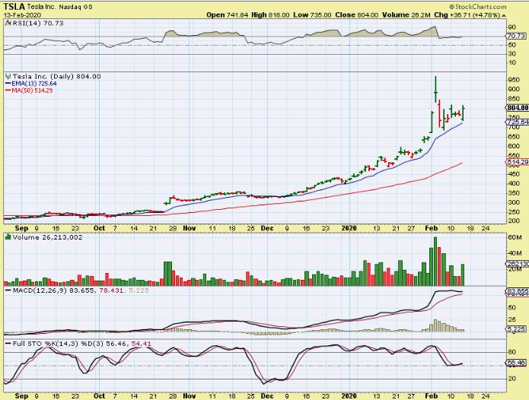Viewport: 529px width, 400px height.
Task: Click the 514.29 MA tag on right axis
Action: pos(517,162)
